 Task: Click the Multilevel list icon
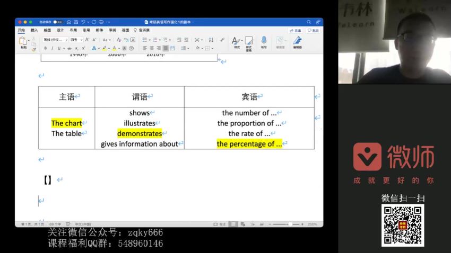165,40
